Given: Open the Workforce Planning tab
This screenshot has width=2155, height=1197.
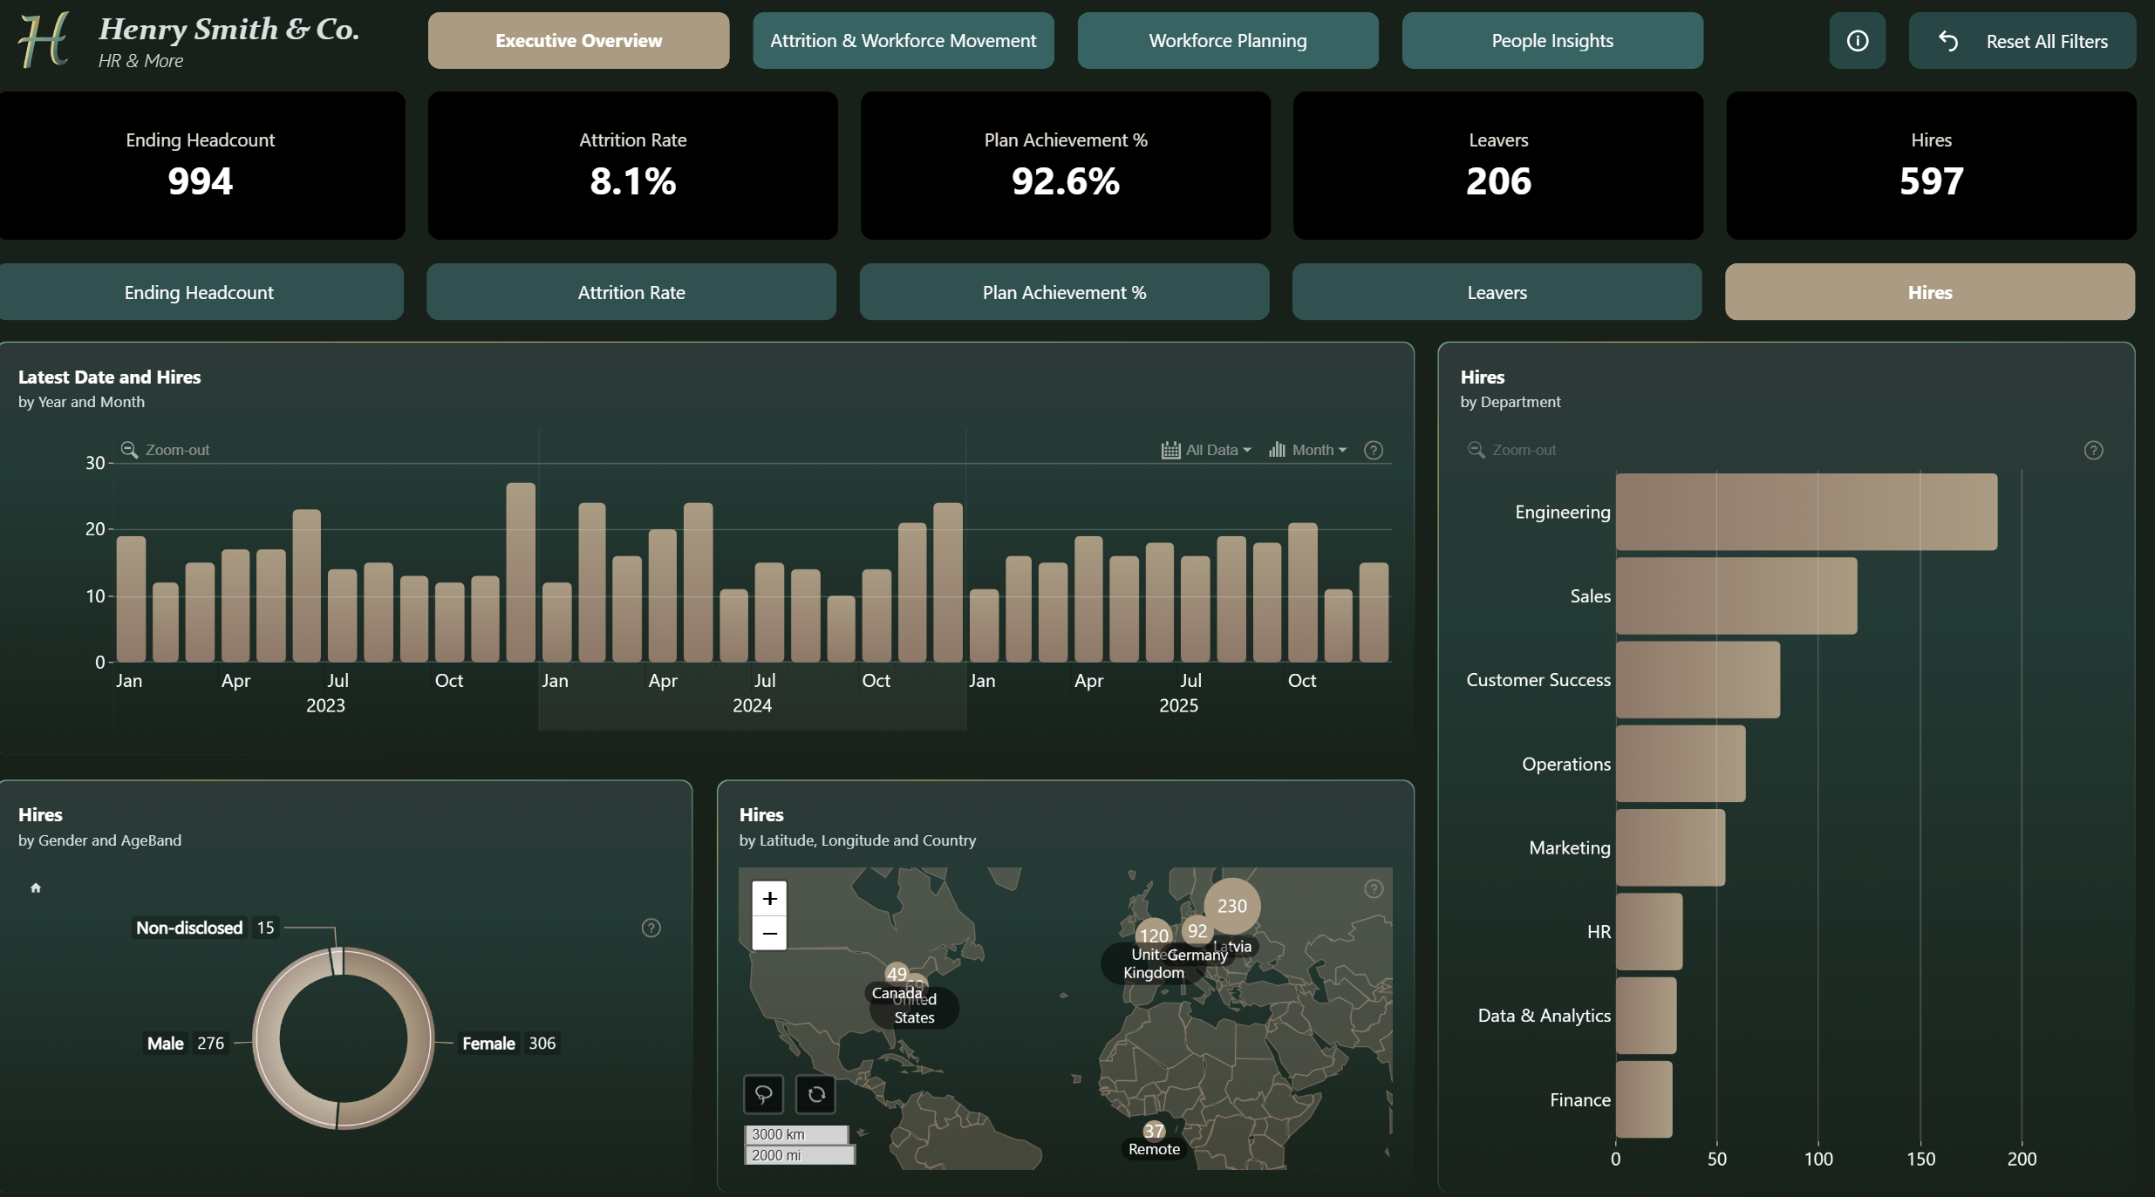Looking at the screenshot, I should coord(1228,41).
